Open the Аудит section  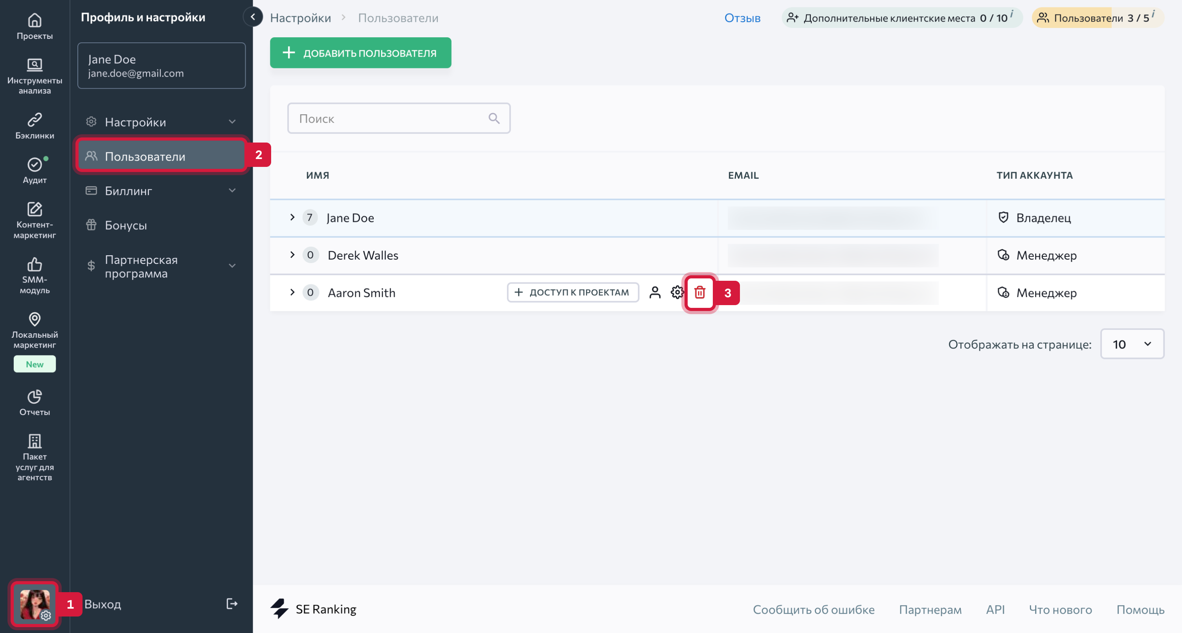[x=35, y=171]
